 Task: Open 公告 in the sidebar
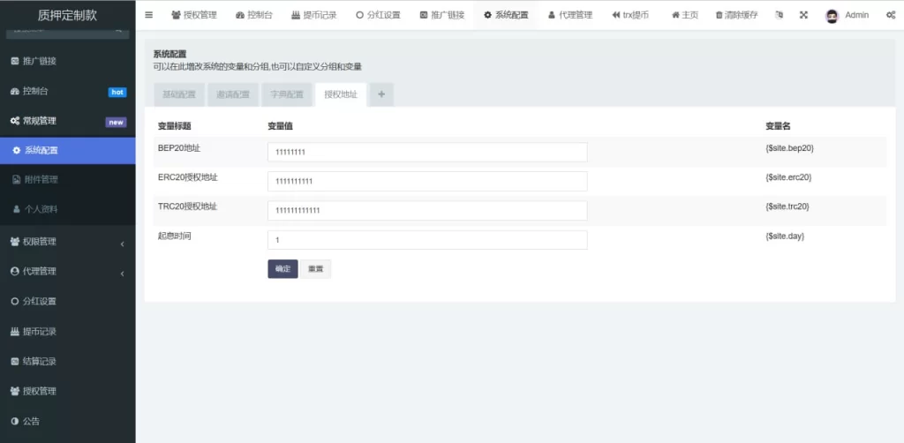click(x=67, y=421)
